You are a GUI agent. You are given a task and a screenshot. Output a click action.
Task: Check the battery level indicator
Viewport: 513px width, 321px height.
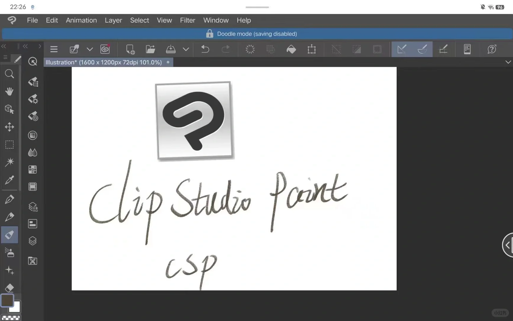[500, 7]
